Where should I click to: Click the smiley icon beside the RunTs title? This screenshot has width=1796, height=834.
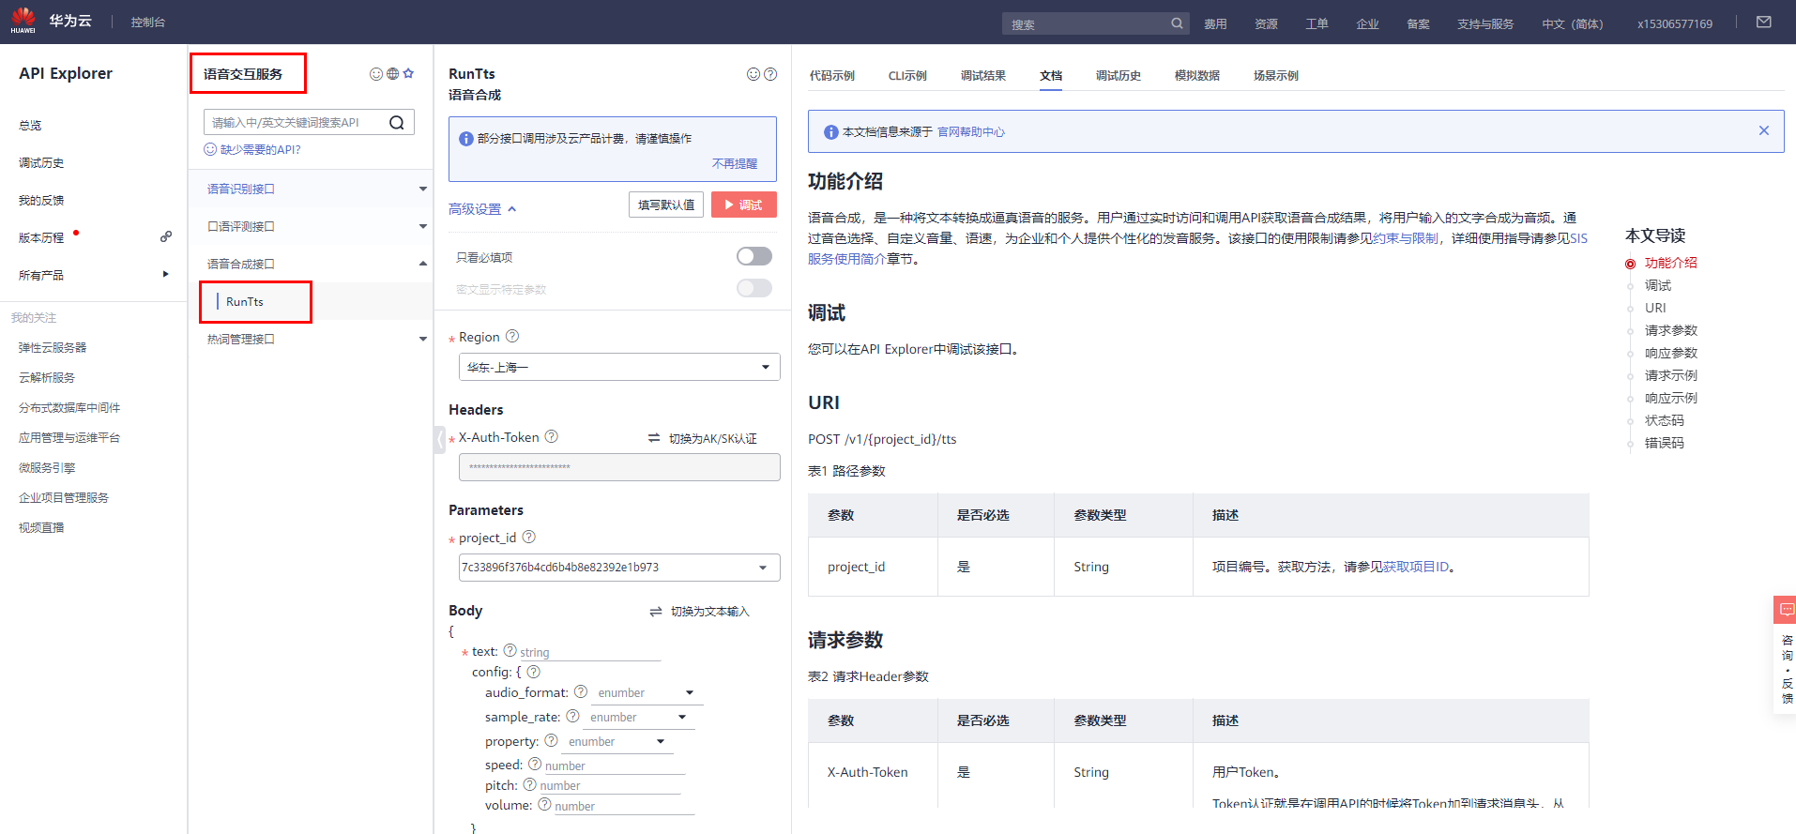click(753, 74)
